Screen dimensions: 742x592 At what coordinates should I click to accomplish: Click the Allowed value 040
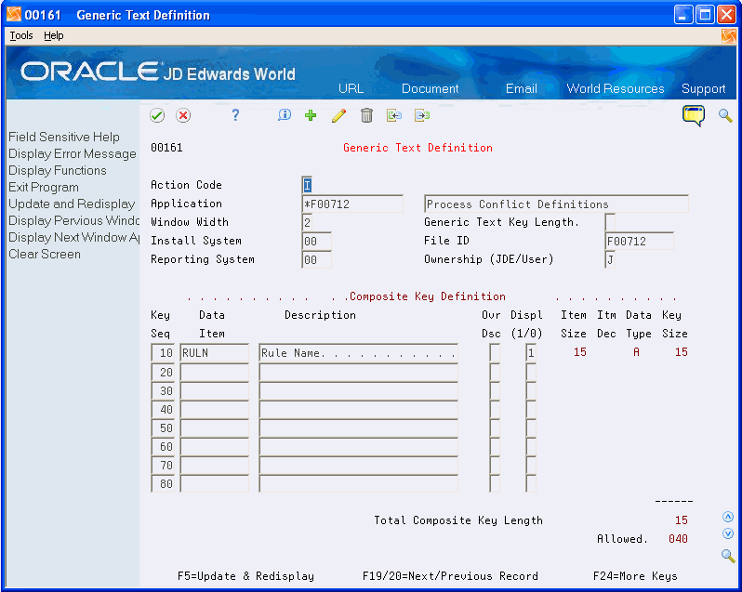(678, 539)
